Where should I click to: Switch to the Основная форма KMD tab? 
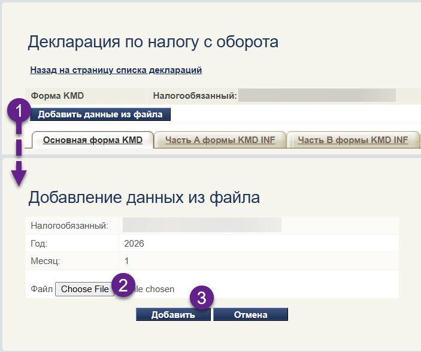(92, 140)
